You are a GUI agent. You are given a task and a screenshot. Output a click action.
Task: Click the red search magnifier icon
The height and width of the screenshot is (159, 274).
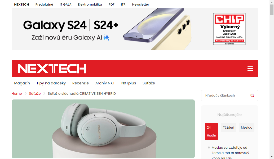tap(252, 95)
